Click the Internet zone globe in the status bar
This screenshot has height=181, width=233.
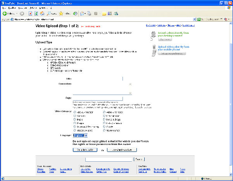(x=202, y=178)
